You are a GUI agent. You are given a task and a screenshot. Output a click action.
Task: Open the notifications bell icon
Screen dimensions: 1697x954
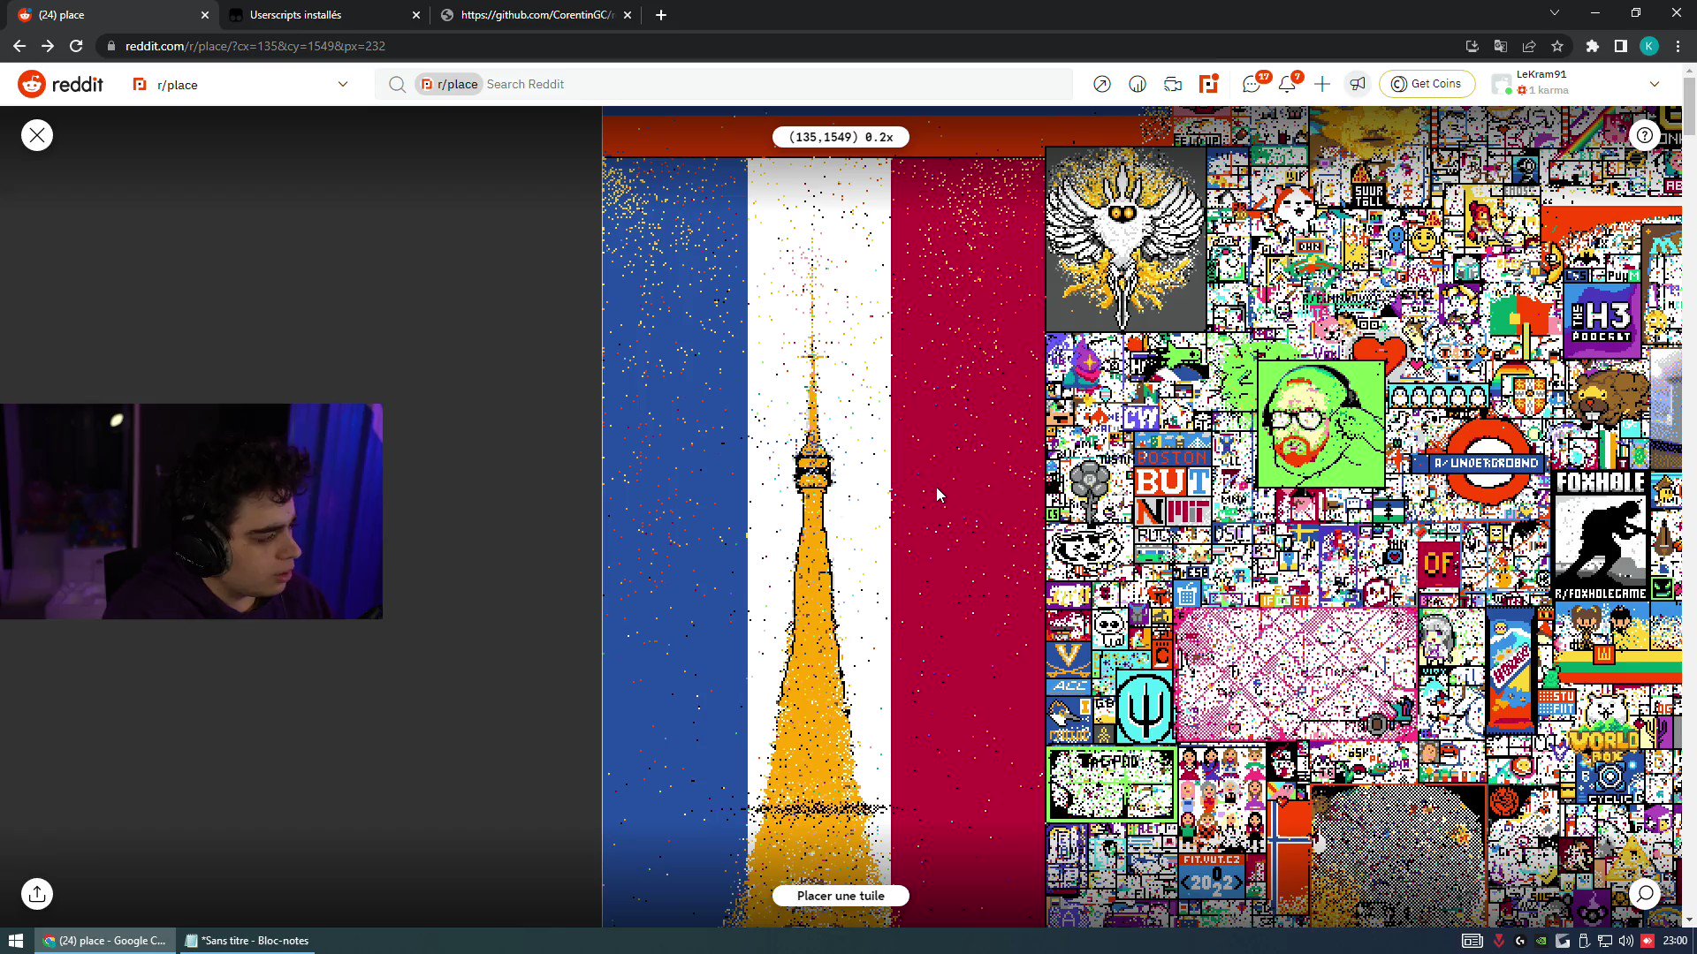click(x=1288, y=83)
